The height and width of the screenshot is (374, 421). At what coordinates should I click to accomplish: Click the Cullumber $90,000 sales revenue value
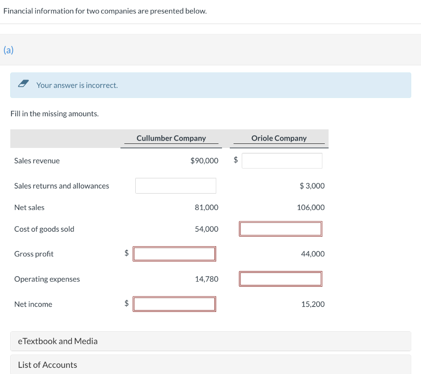coord(204,161)
